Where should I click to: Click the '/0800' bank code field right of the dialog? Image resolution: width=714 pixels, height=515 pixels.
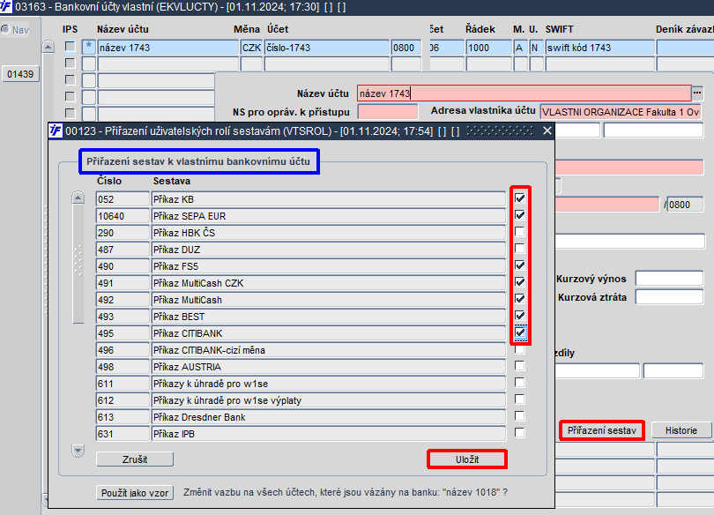(x=685, y=205)
